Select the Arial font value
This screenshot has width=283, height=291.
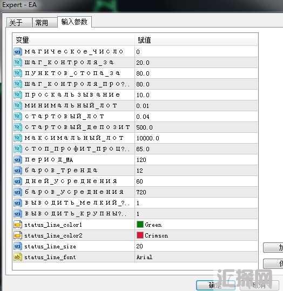144,257
